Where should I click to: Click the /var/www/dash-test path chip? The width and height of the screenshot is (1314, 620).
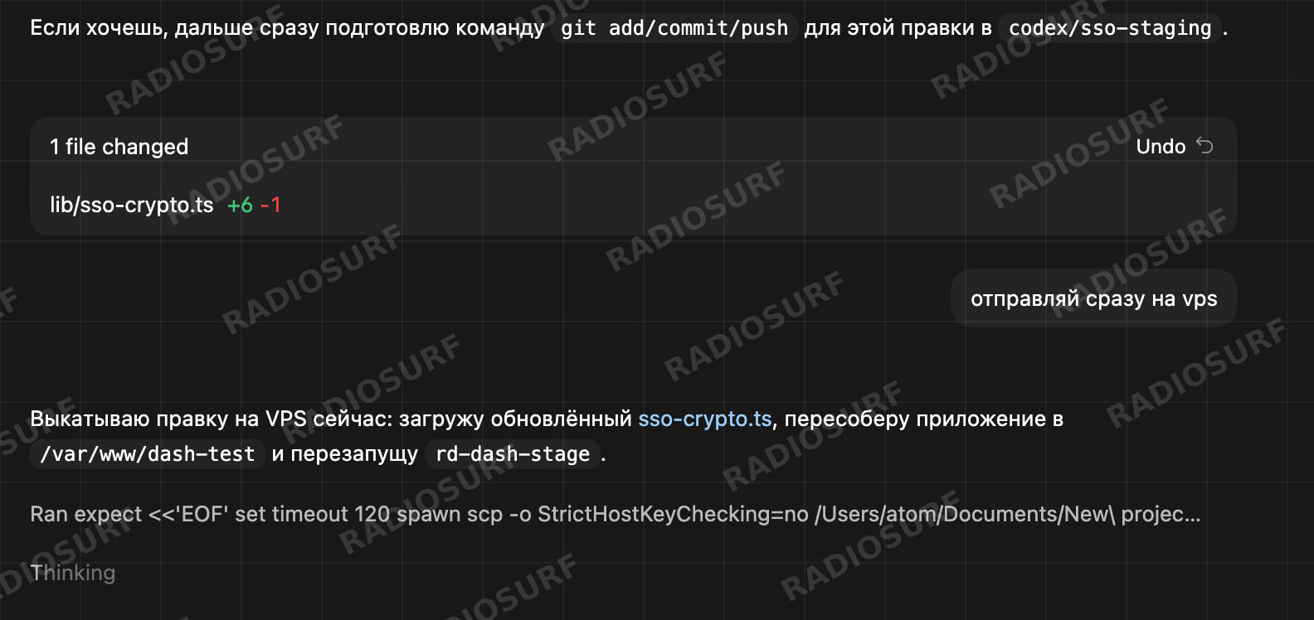148,454
